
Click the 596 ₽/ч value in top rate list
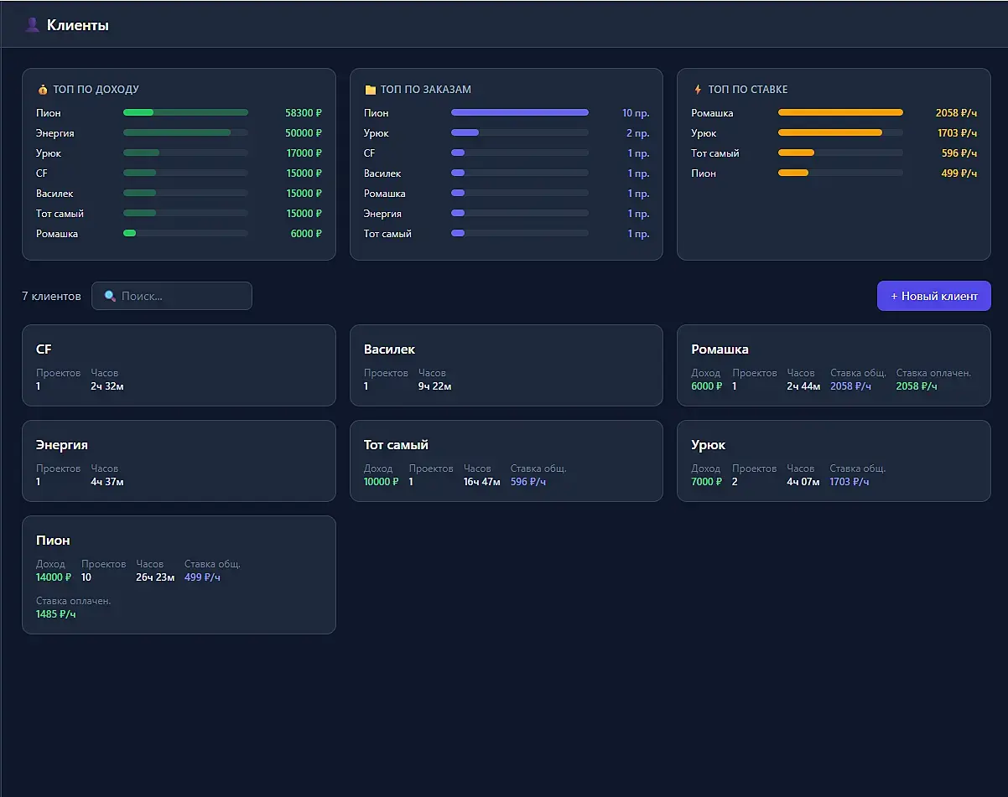pos(959,153)
